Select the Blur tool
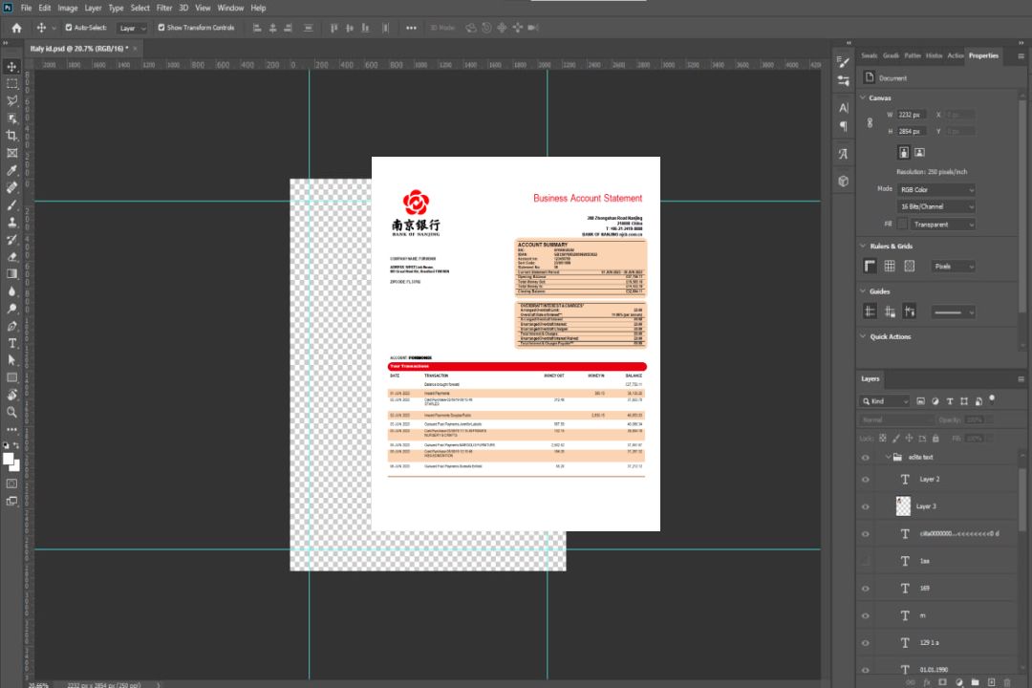The height and width of the screenshot is (688, 1032). pos(11,291)
